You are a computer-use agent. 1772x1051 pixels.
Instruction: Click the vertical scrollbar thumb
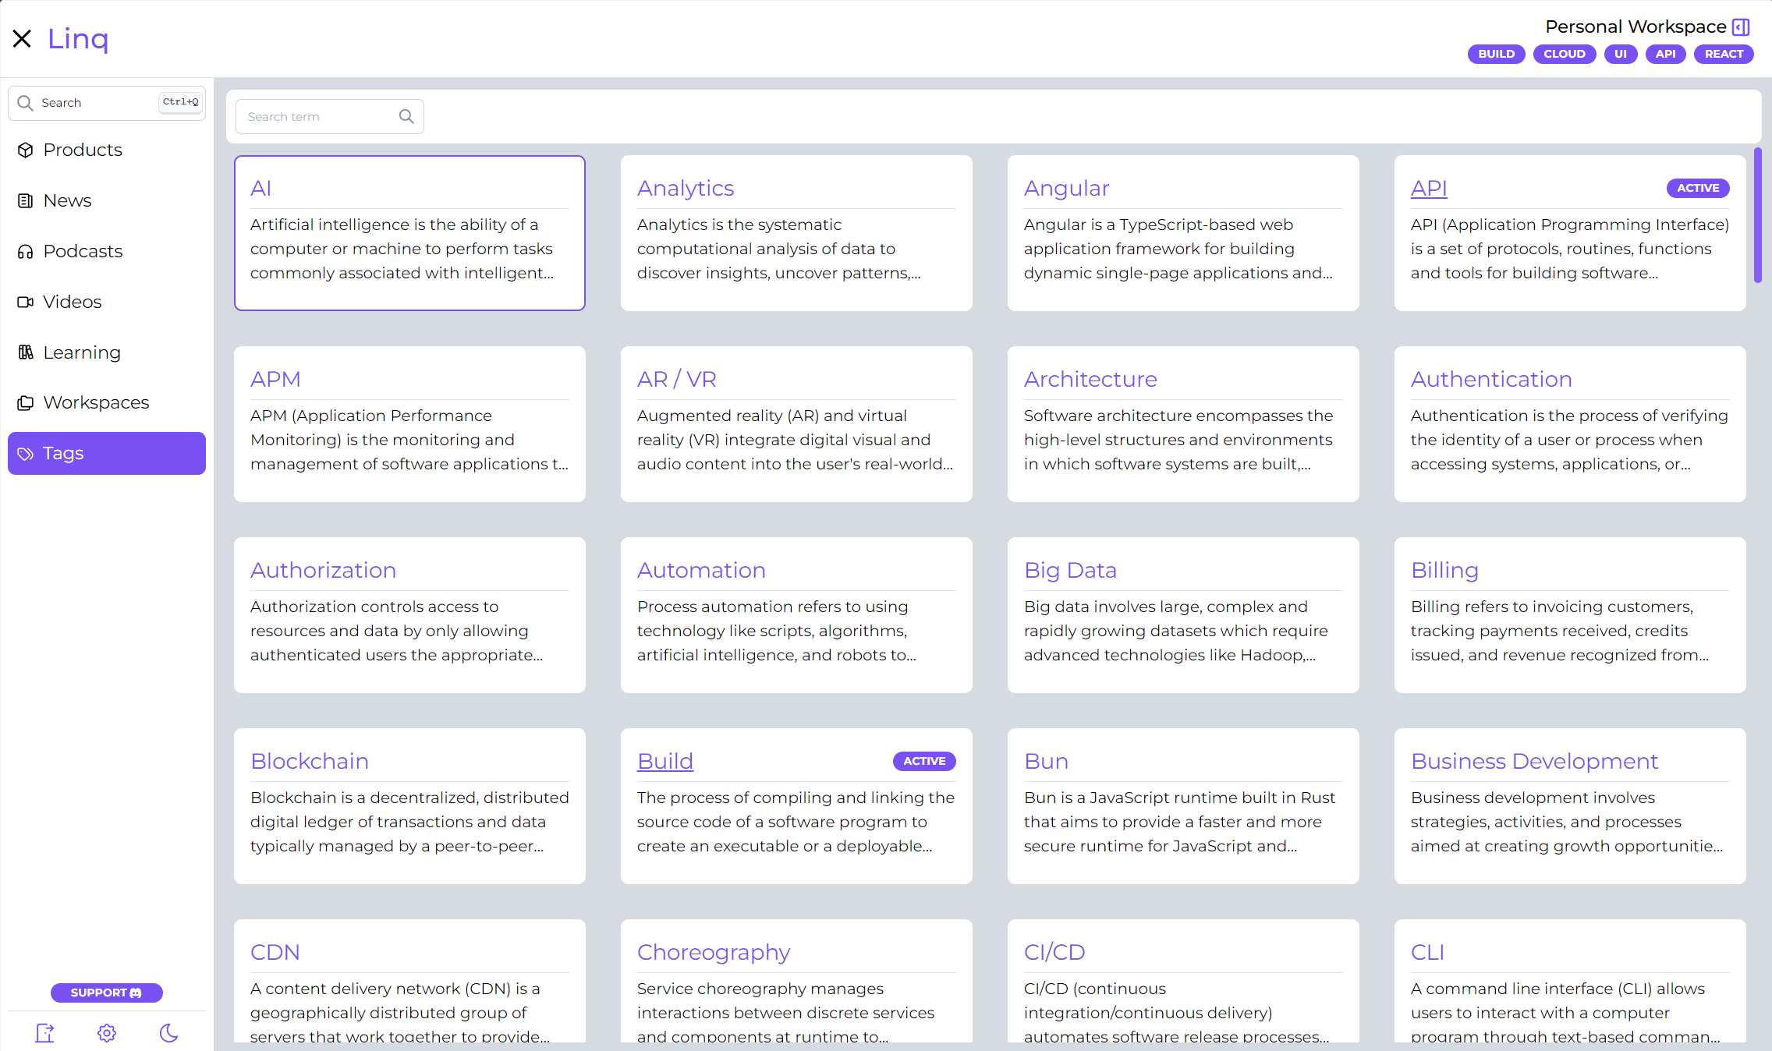[x=1757, y=214]
